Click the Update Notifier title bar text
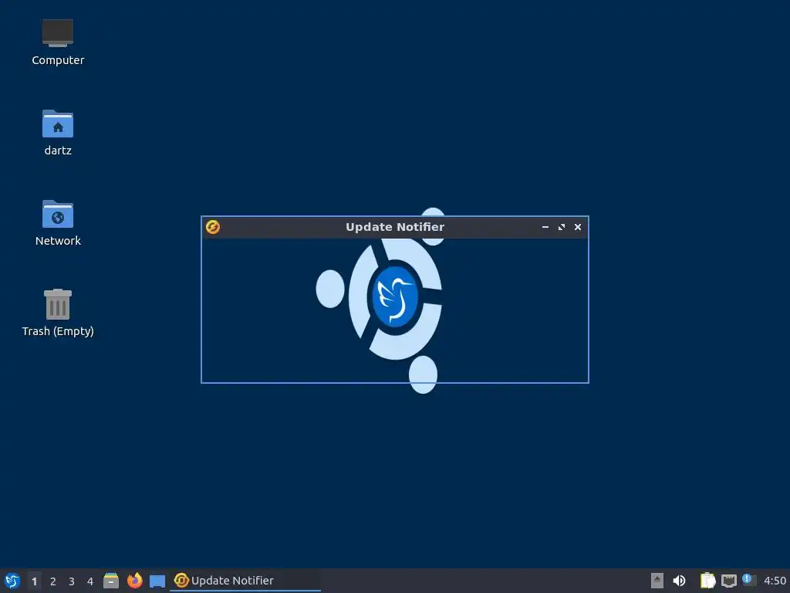Image resolution: width=790 pixels, height=593 pixels. (395, 227)
